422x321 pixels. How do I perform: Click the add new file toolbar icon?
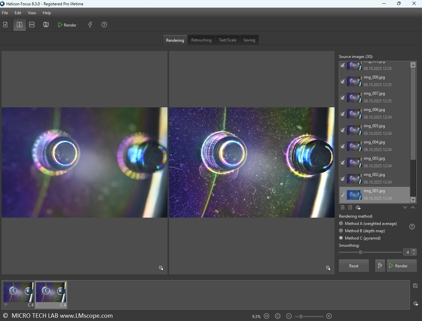(5, 25)
